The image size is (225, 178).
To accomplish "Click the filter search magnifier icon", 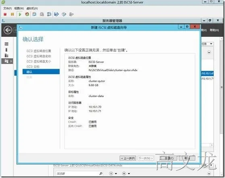I will (101, 174).
